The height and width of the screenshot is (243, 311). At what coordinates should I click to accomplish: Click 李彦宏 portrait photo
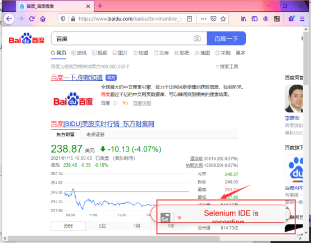tap(294, 99)
